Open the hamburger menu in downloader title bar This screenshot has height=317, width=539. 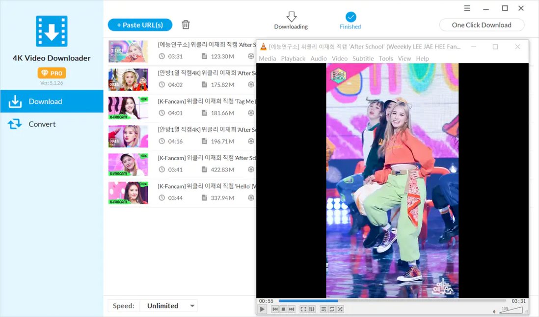[467, 8]
